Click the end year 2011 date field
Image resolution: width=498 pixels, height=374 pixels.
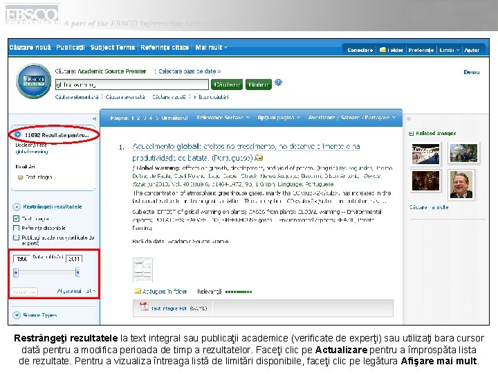click(74, 259)
